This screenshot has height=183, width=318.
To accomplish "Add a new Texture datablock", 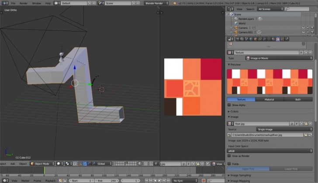I will point(306,52).
